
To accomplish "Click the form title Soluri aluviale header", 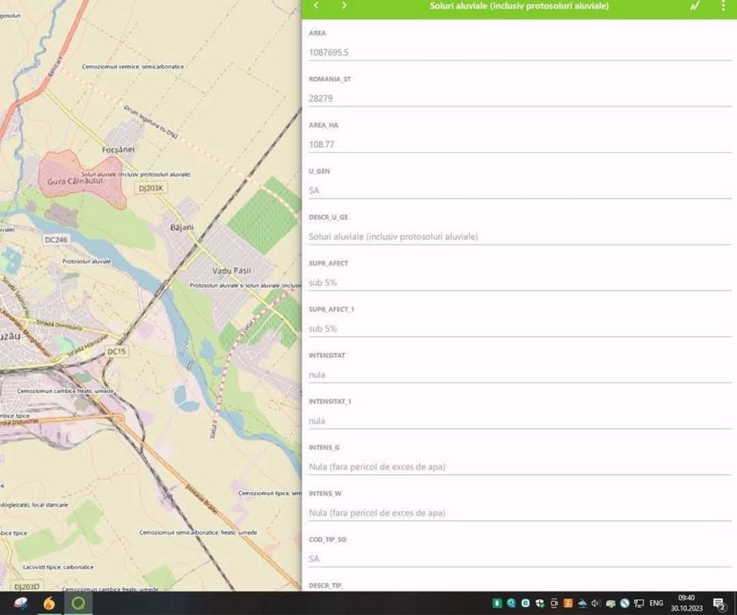I will (x=519, y=6).
